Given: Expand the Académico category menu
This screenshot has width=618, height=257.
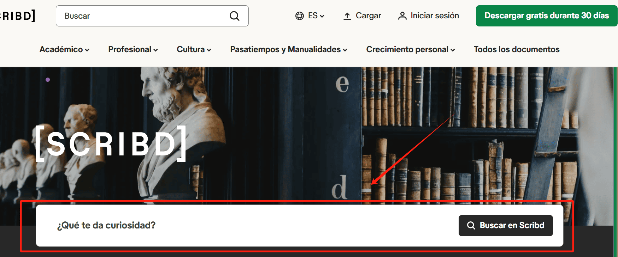Looking at the screenshot, I should [64, 49].
